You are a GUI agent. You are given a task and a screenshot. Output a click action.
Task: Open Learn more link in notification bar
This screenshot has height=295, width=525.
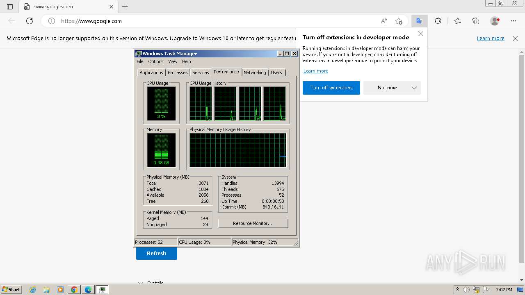491,39
